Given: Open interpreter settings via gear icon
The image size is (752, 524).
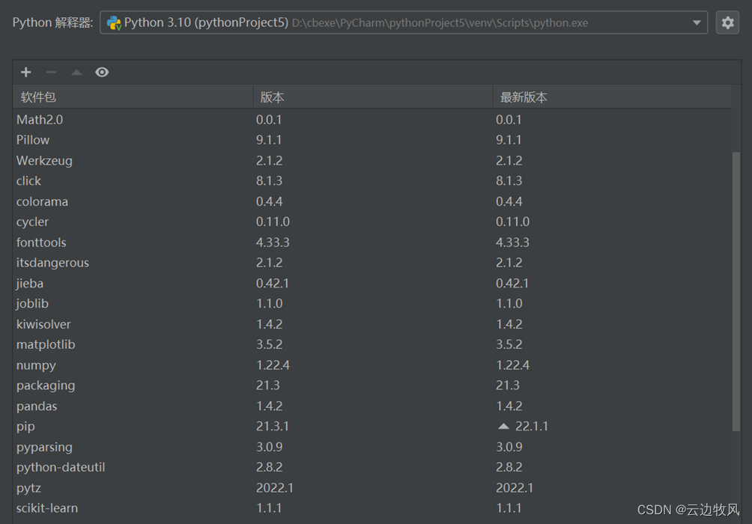Looking at the screenshot, I should coord(727,22).
